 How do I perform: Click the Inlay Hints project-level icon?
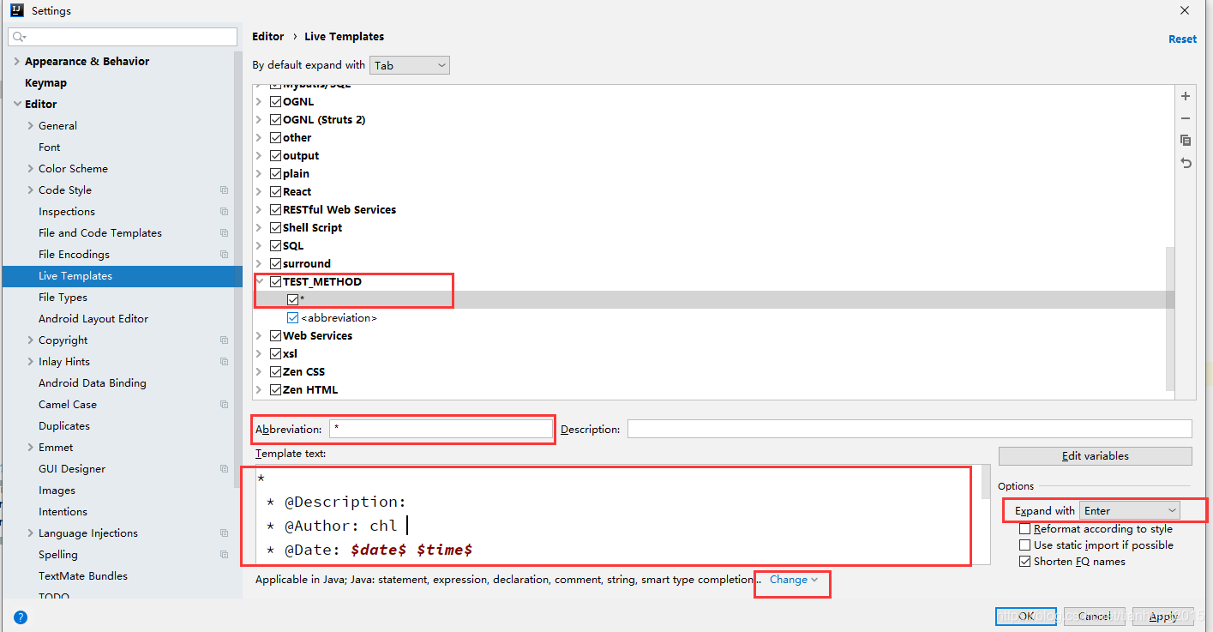point(224,362)
